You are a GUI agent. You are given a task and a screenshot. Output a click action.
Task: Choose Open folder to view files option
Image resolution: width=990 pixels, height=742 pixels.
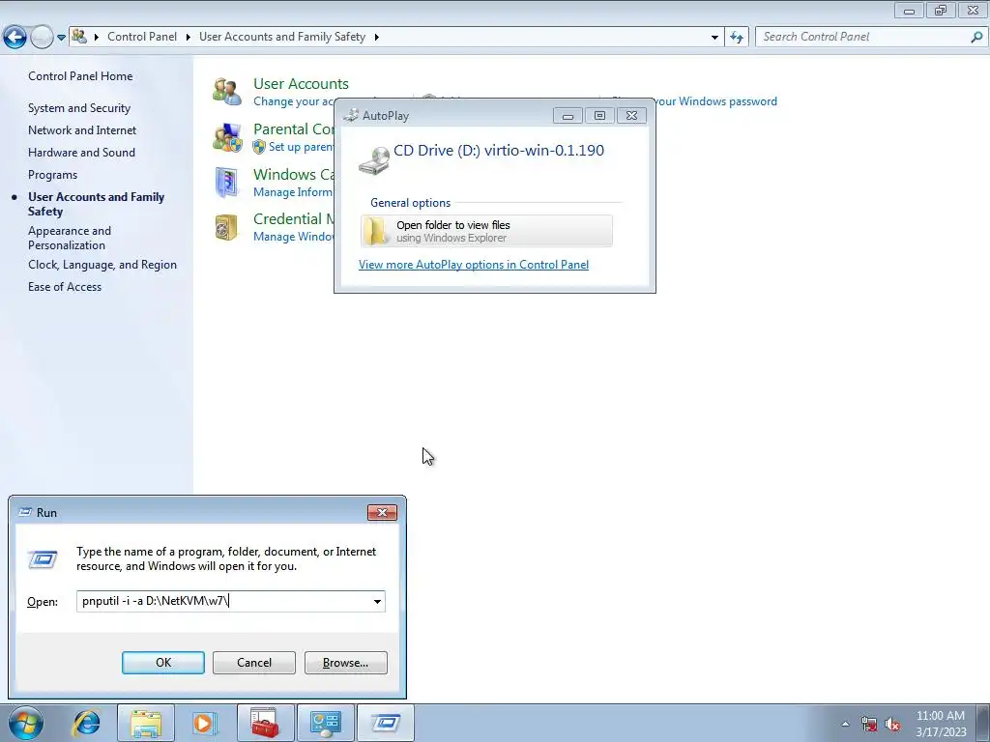coord(486,231)
